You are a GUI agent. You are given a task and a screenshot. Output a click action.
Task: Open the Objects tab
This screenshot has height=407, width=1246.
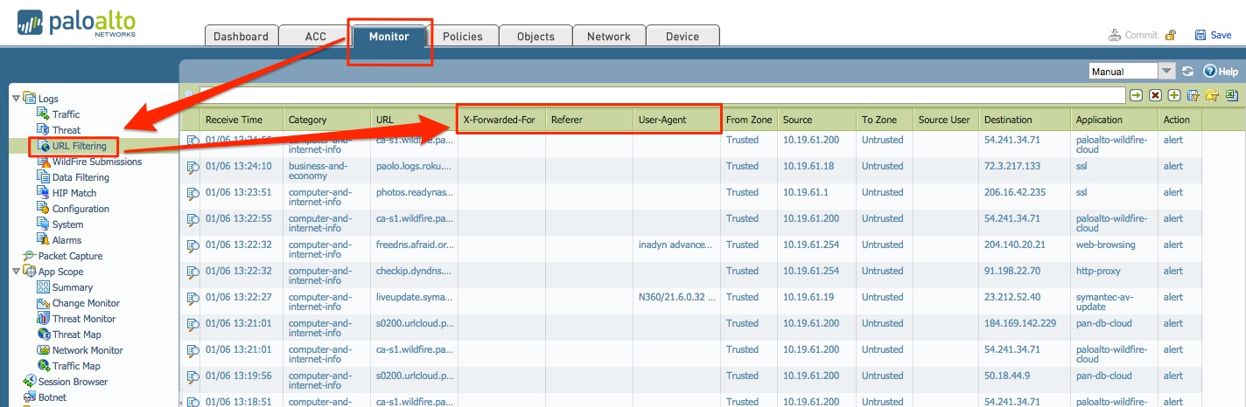point(535,36)
